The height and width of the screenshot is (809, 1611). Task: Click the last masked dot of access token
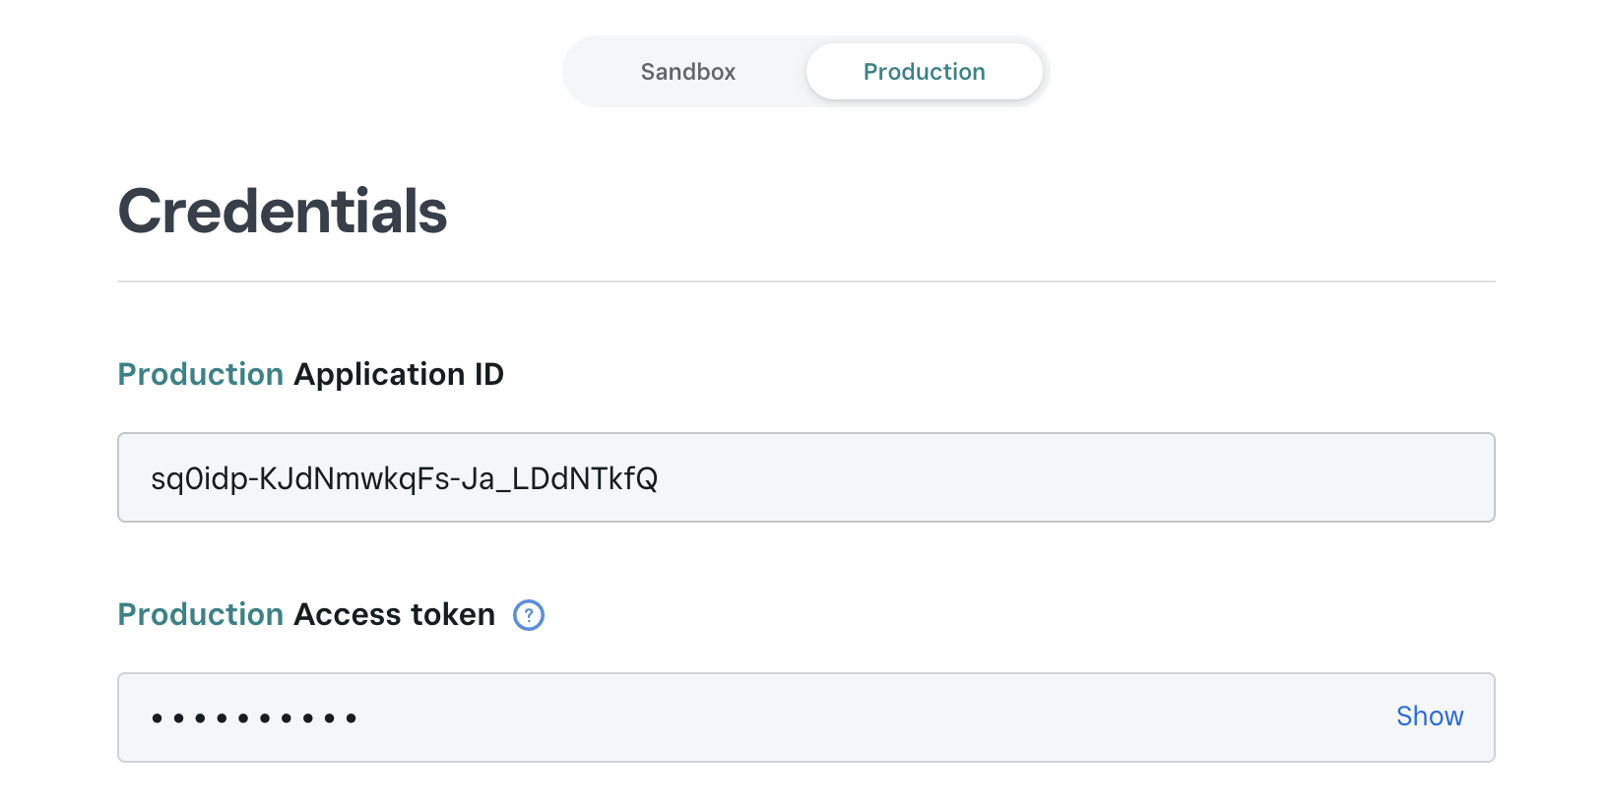pyautogui.click(x=351, y=718)
